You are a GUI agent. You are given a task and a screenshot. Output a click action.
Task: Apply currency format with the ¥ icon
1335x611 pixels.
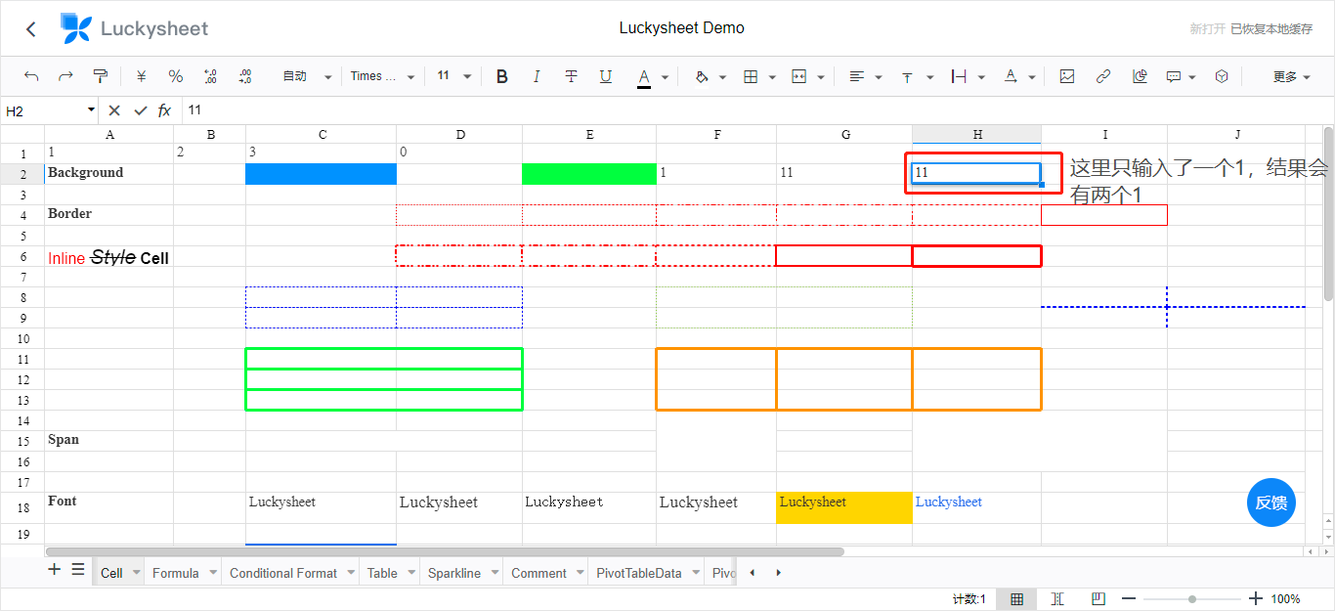[x=141, y=76]
